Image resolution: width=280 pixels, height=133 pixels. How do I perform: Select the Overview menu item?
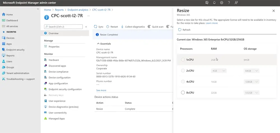[x=65, y=33]
